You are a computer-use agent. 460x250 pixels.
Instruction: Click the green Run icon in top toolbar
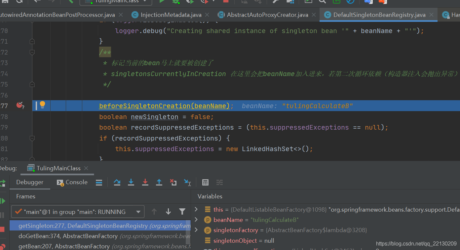click(x=162, y=1)
